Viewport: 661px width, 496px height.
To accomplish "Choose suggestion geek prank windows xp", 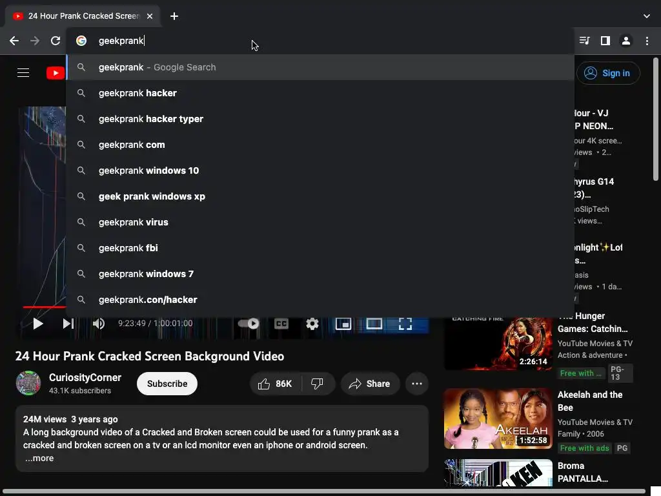I will [320, 196].
